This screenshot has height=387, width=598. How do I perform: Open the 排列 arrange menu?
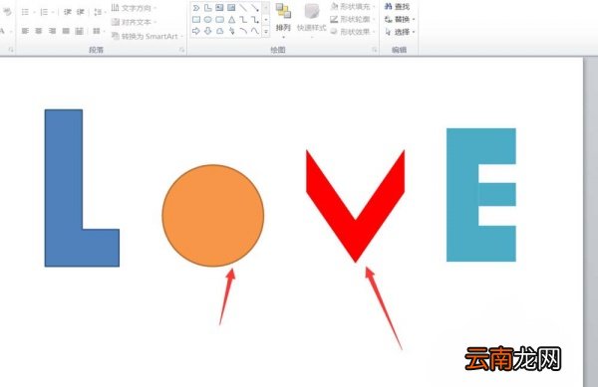(283, 21)
